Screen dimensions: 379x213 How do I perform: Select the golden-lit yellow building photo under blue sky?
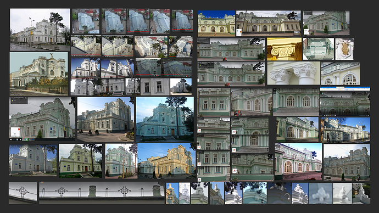tap(166, 161)
